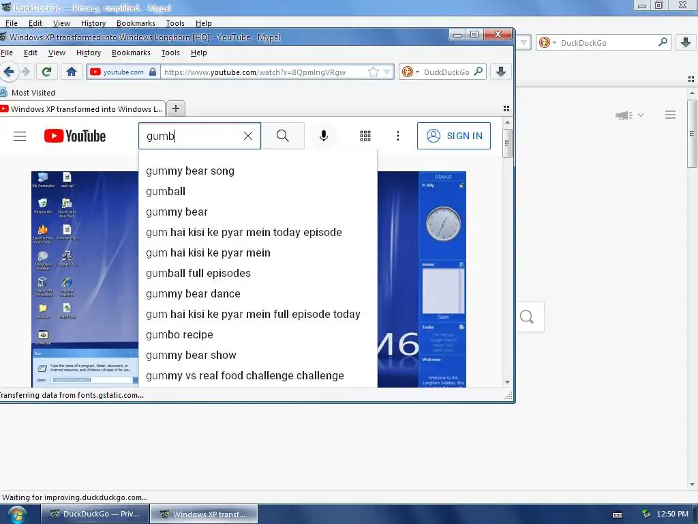Open the URL history dropdown arrow
This screenshot has width=698, height=524.
[x=387, y=72]
